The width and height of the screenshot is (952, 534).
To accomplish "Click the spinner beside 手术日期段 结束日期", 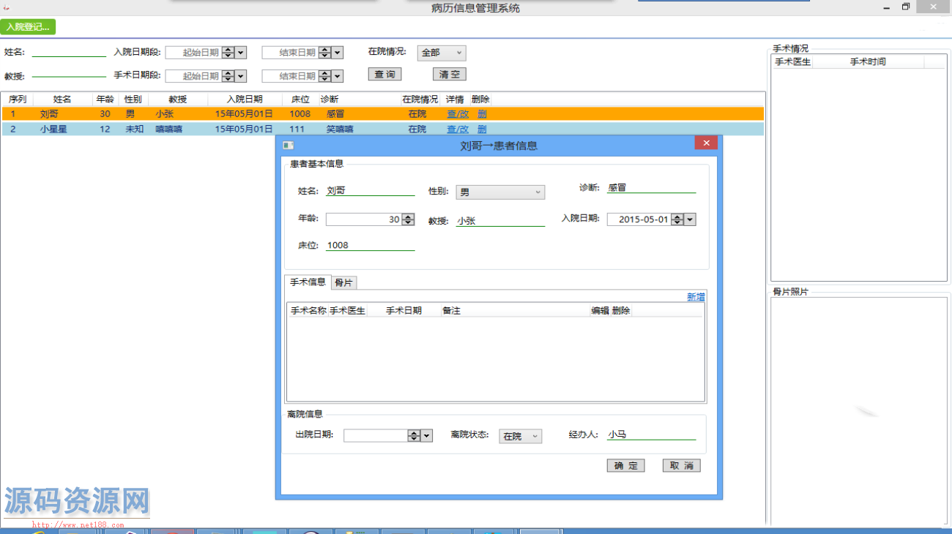I will (324, 76).
